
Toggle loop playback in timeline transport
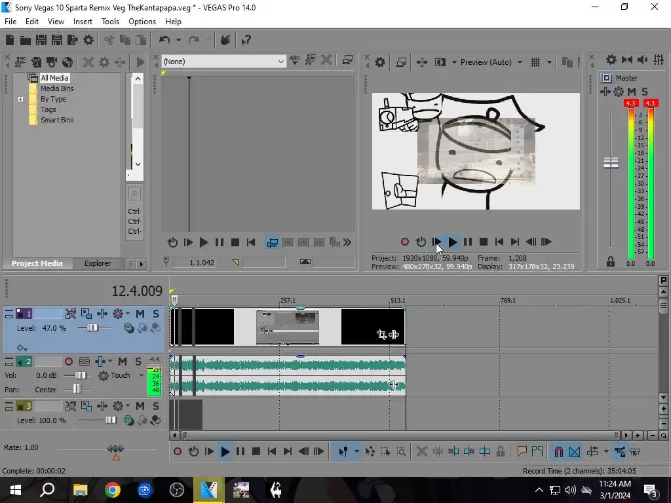[193, 452]
